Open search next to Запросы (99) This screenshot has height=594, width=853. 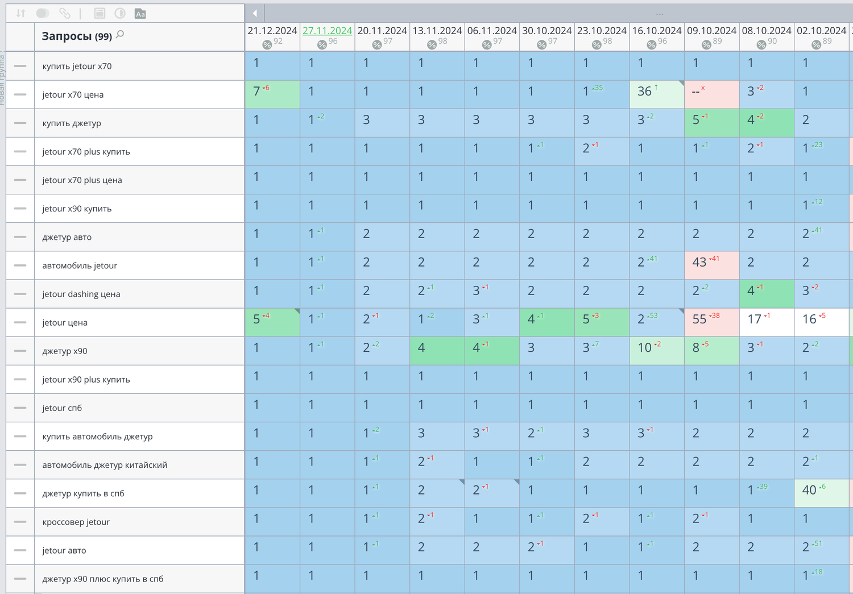(120, 35)
